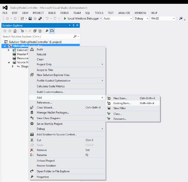
Task: Choose Unload Project
Action: point(46,161)
